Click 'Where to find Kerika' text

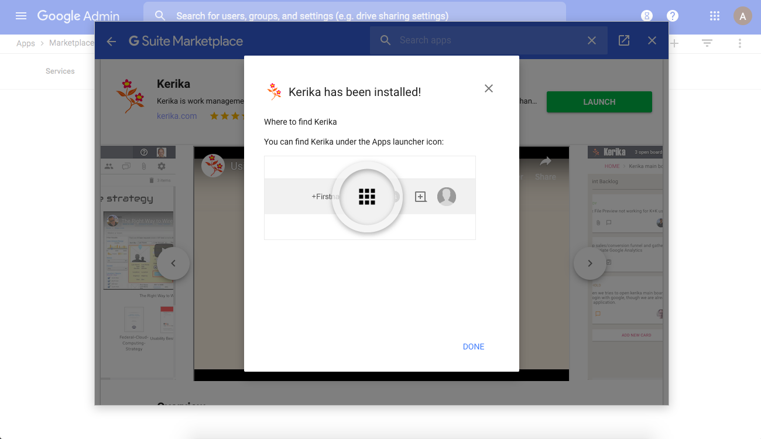point(300,122)
